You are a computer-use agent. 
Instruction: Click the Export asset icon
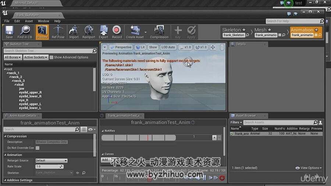click(x=103, y=32)
